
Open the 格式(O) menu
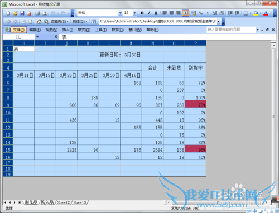84,30
